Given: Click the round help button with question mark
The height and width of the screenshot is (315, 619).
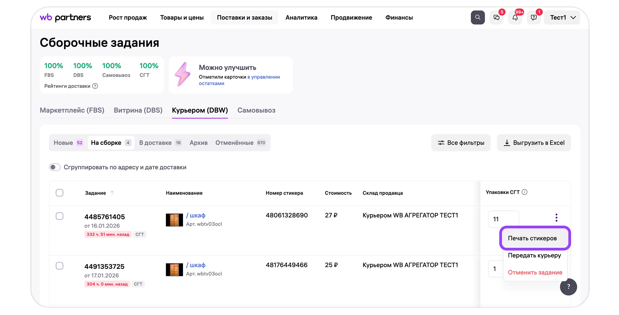Looking at the screenshot, I should point(568,286).
